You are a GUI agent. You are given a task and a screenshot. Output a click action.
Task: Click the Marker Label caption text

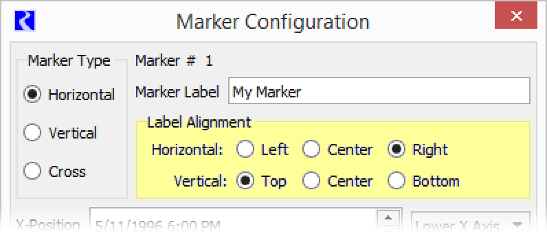point(177,92)
